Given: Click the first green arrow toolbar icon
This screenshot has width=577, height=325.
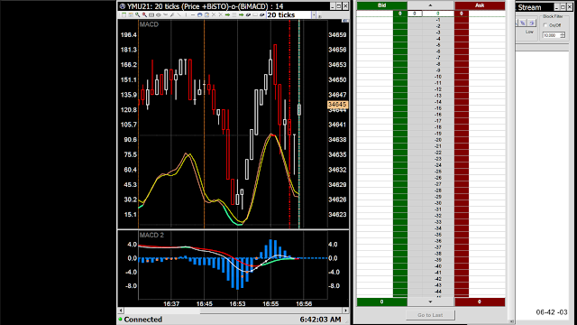Looking at the screenshot, I should click(x=227, y=14).
